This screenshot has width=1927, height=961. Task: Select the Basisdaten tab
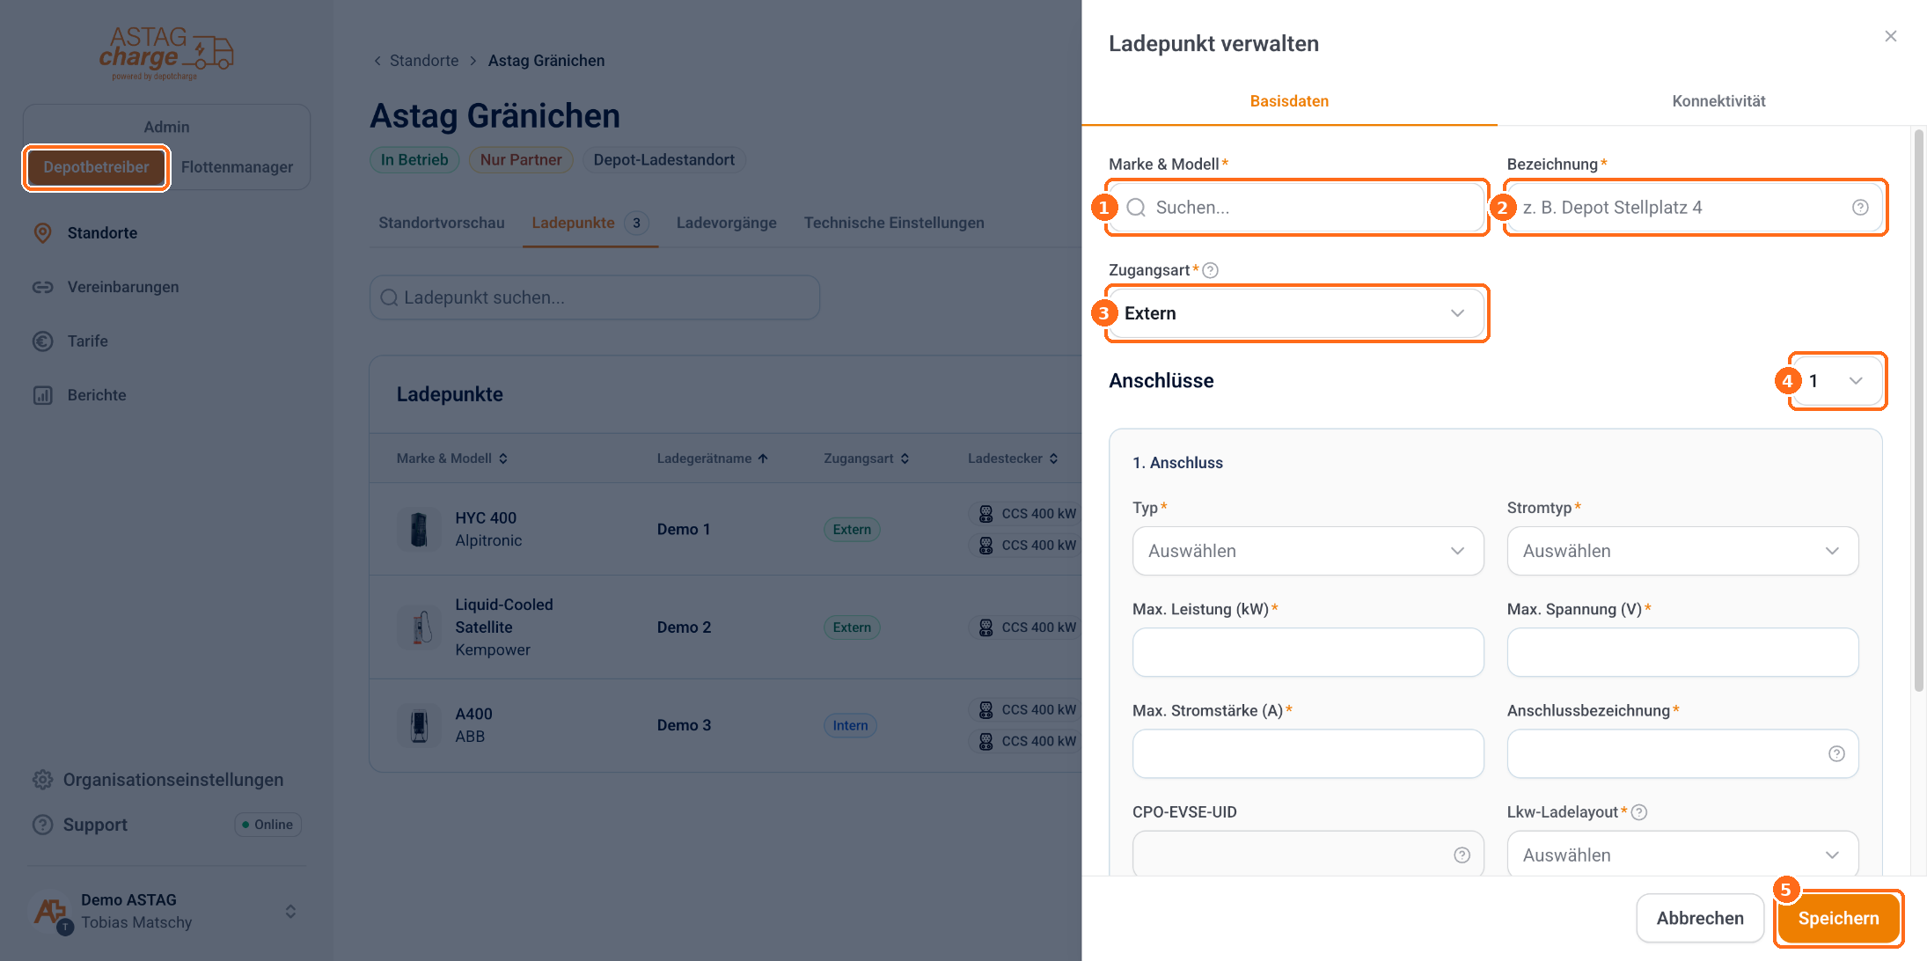point(1289,101)
